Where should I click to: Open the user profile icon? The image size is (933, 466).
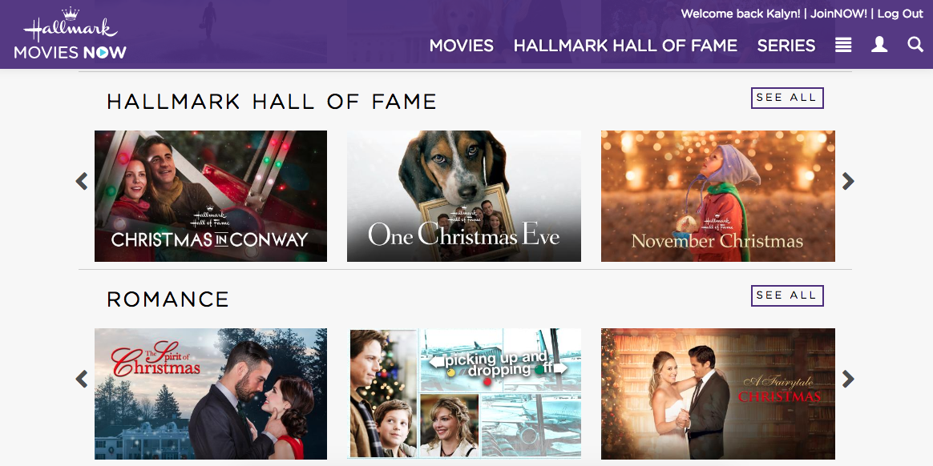pyautogui.click(x=879, y=45)
